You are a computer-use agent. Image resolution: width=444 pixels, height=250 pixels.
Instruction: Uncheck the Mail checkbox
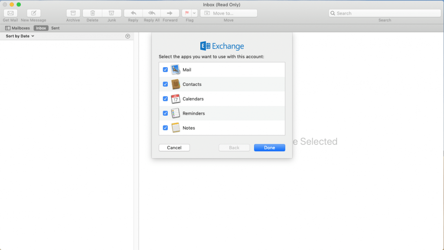165,70
